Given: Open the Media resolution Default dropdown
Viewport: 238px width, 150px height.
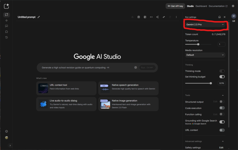Looking at the screenshot, I should [205, 55].
